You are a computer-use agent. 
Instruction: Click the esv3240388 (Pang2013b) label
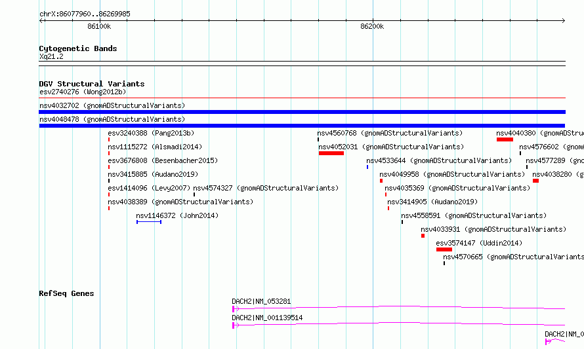(151, 133)
